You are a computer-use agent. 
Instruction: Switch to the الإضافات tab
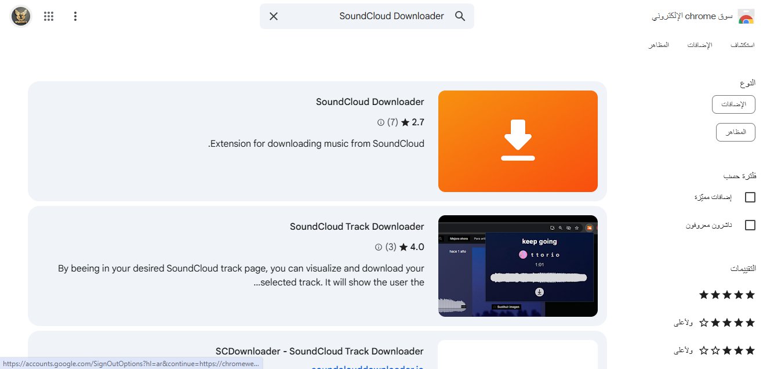click(700, 45)
